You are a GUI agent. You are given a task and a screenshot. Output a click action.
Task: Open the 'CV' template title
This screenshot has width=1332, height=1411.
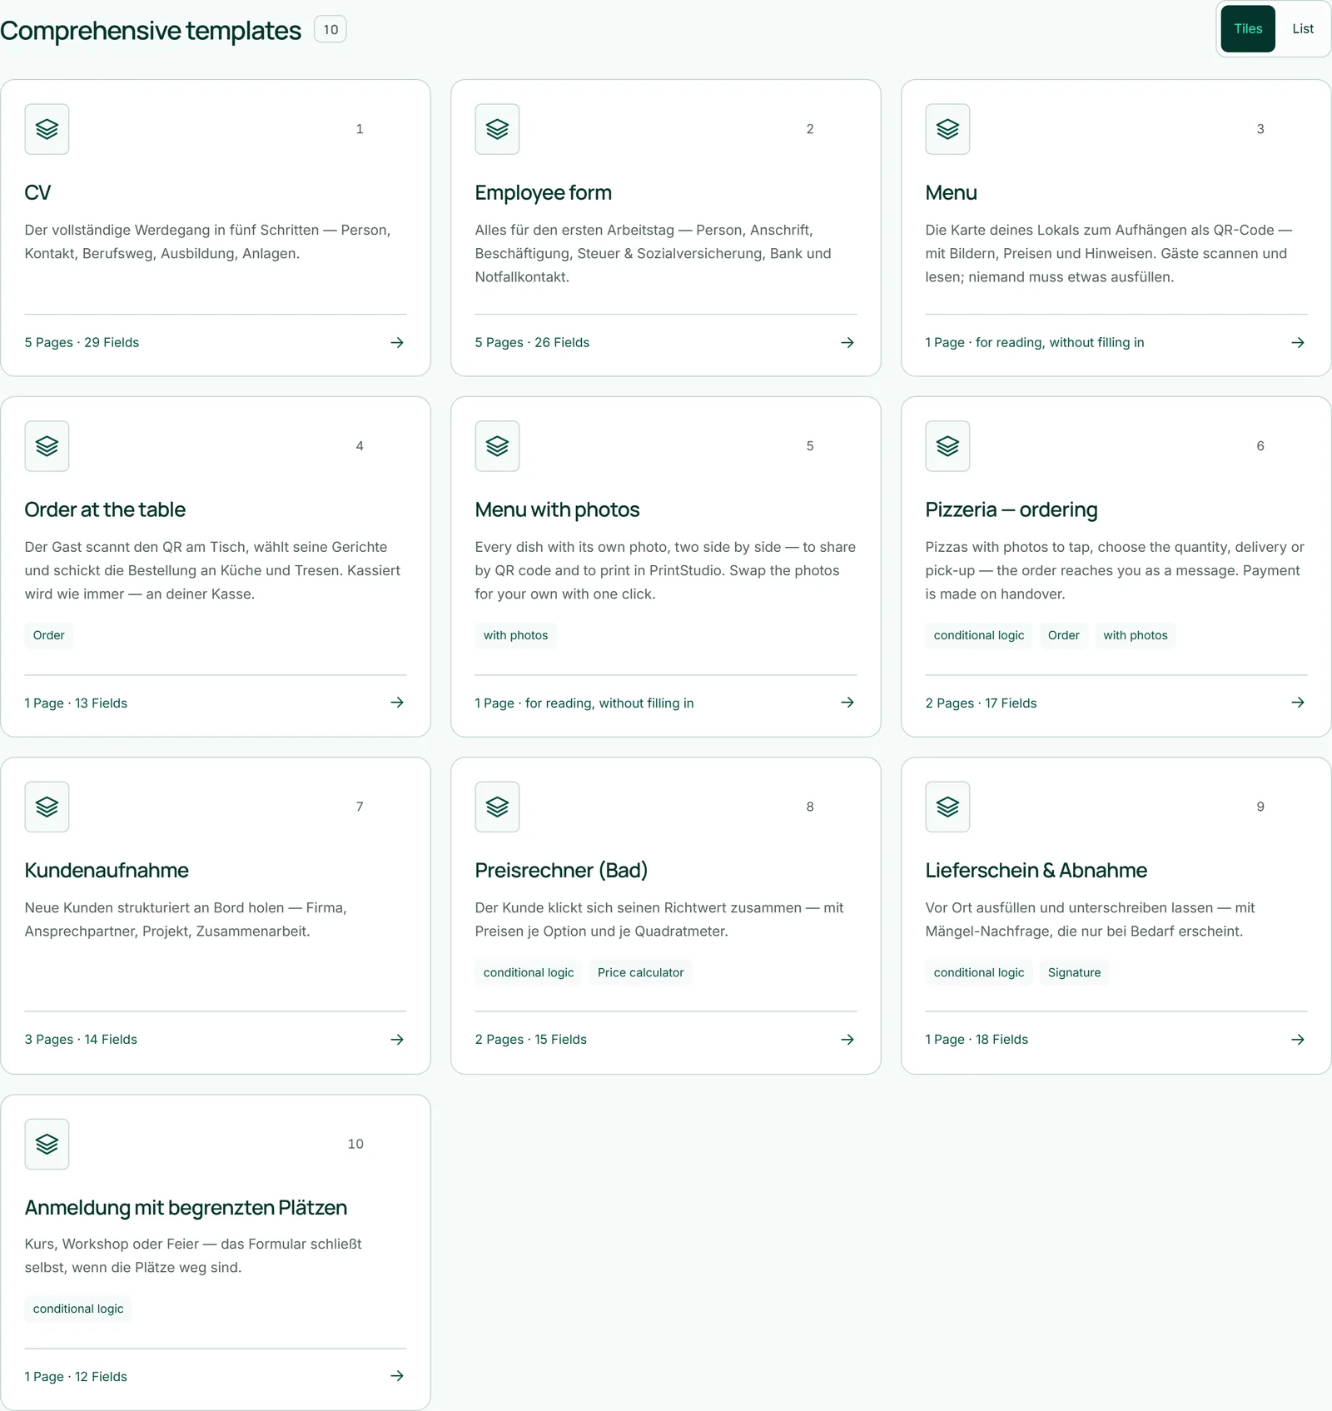[x=37, y=193]
